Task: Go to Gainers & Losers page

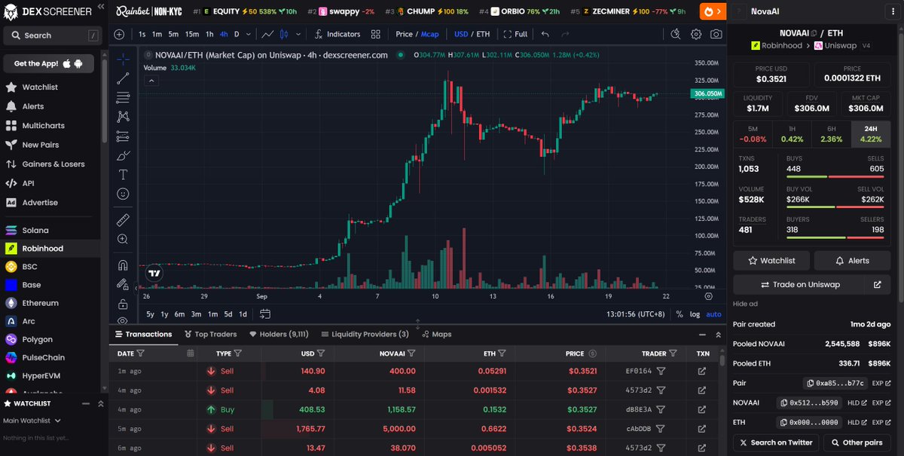Action: [51, 164]
